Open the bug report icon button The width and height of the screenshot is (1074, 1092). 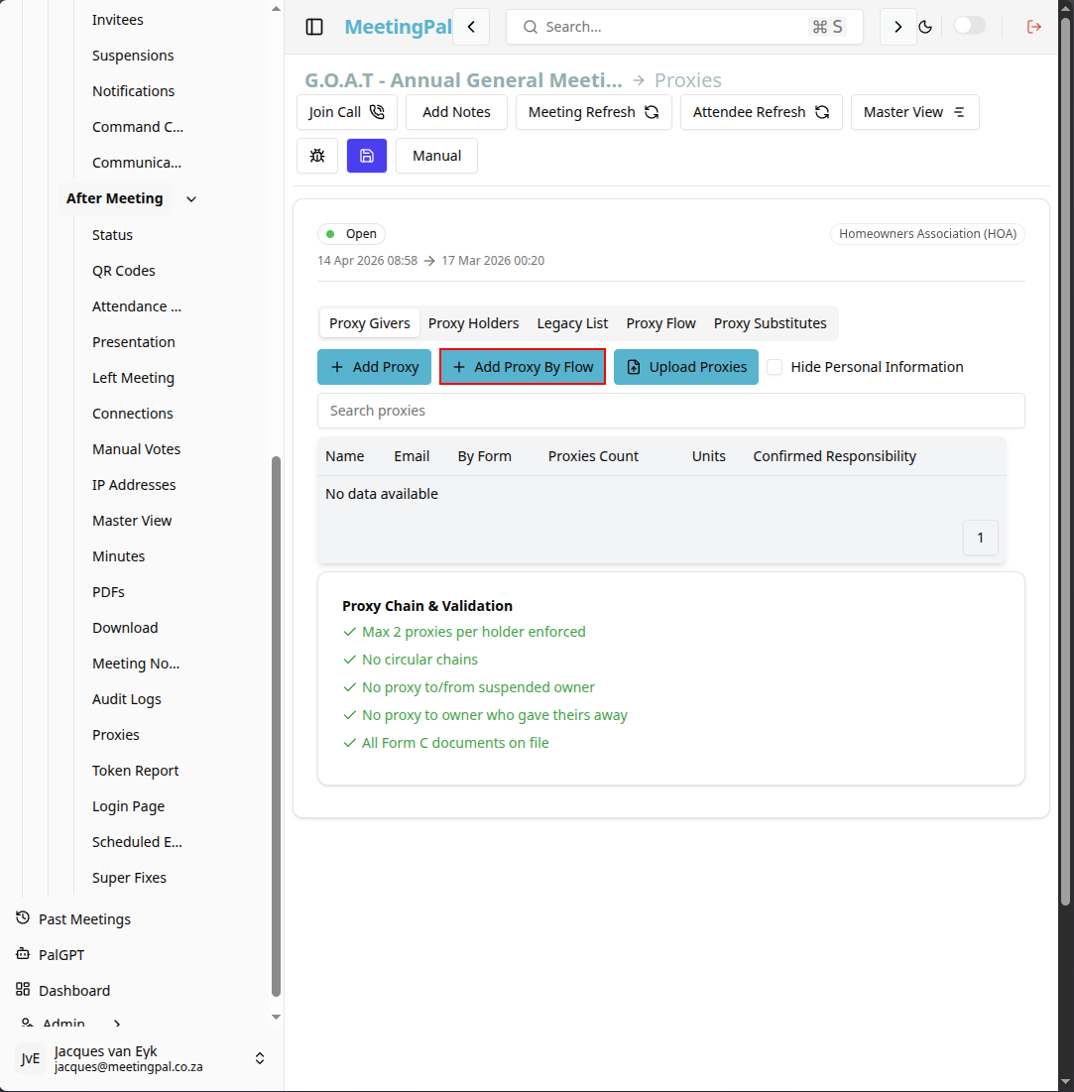click(317, 156)
